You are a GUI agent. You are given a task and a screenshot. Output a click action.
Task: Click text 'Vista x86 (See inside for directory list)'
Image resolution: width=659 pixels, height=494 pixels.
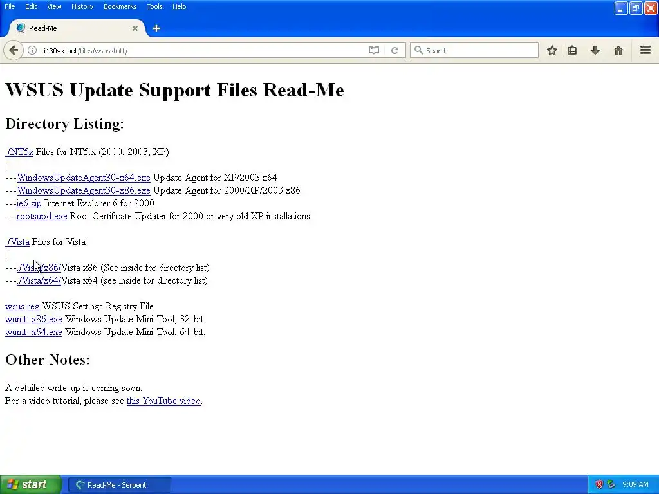136,268
